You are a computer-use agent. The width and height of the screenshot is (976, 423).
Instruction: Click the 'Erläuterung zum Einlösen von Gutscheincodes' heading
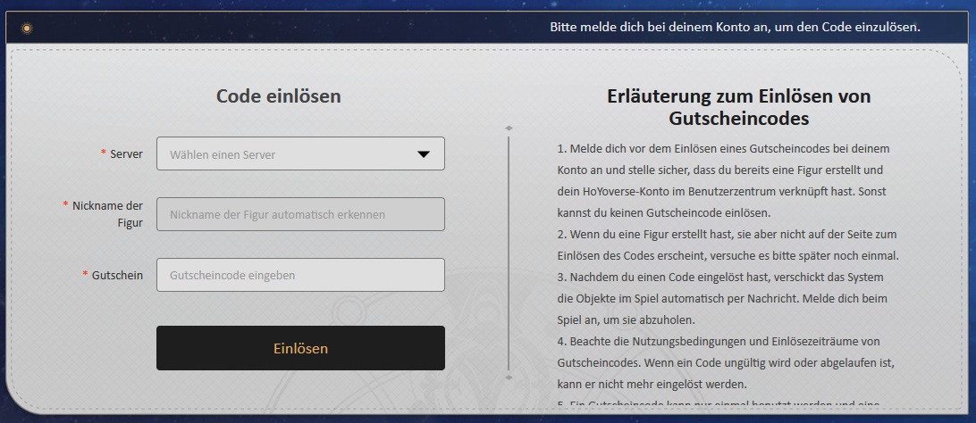(x=738, y=106)
